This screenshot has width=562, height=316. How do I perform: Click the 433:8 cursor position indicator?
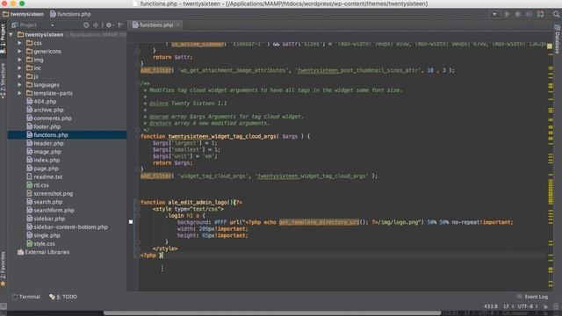click(491, 306)
